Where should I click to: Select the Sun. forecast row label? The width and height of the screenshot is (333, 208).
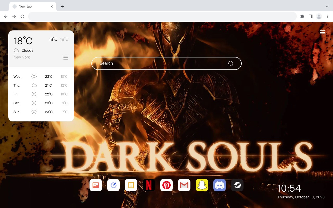17,112
